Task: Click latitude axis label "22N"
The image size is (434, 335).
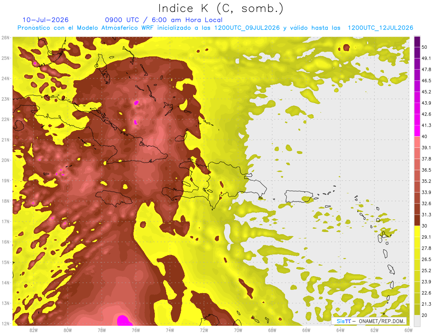Action: (x=5, y=119)
